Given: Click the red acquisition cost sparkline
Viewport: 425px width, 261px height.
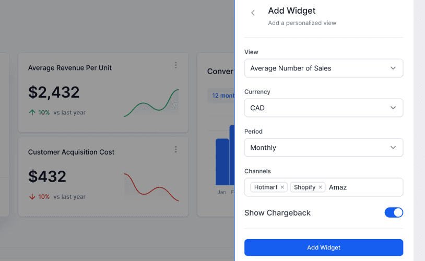Looking at the screenshot, I should point(151,187).
